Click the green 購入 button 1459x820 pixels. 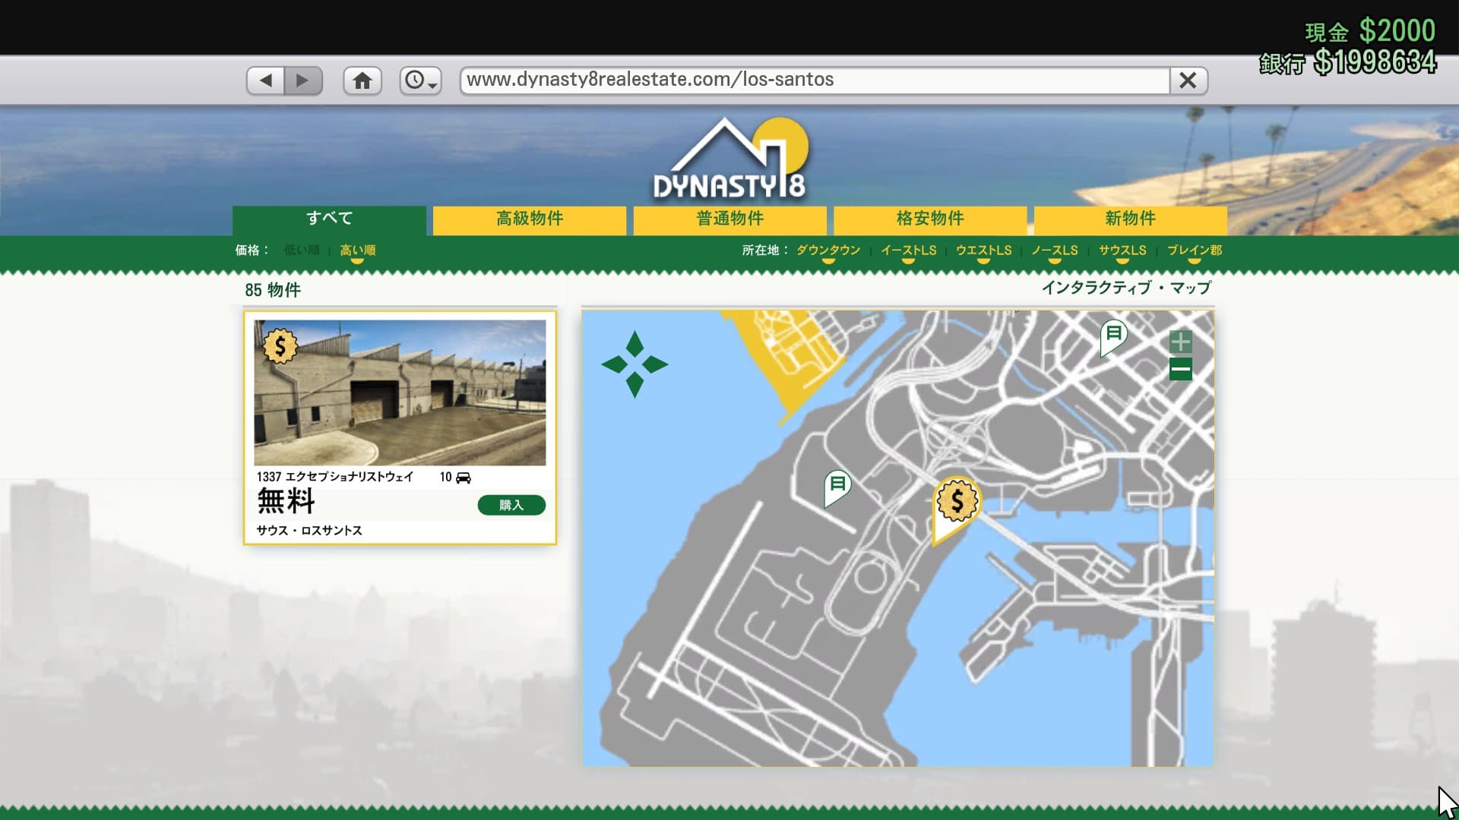pos(511,505)
